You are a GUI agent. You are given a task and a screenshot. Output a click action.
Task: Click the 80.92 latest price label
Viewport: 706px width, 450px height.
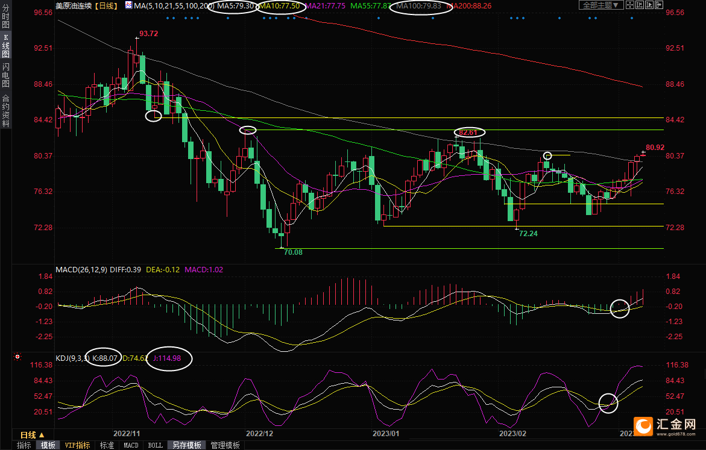click(x=655, y=147)
